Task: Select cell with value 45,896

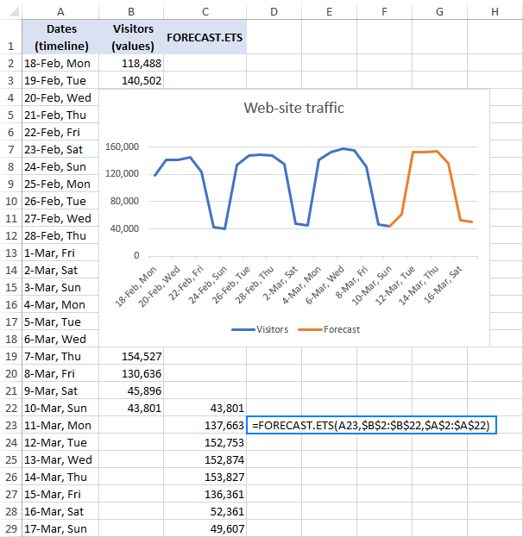Action: pyautogui.click(x=131, y=390)
